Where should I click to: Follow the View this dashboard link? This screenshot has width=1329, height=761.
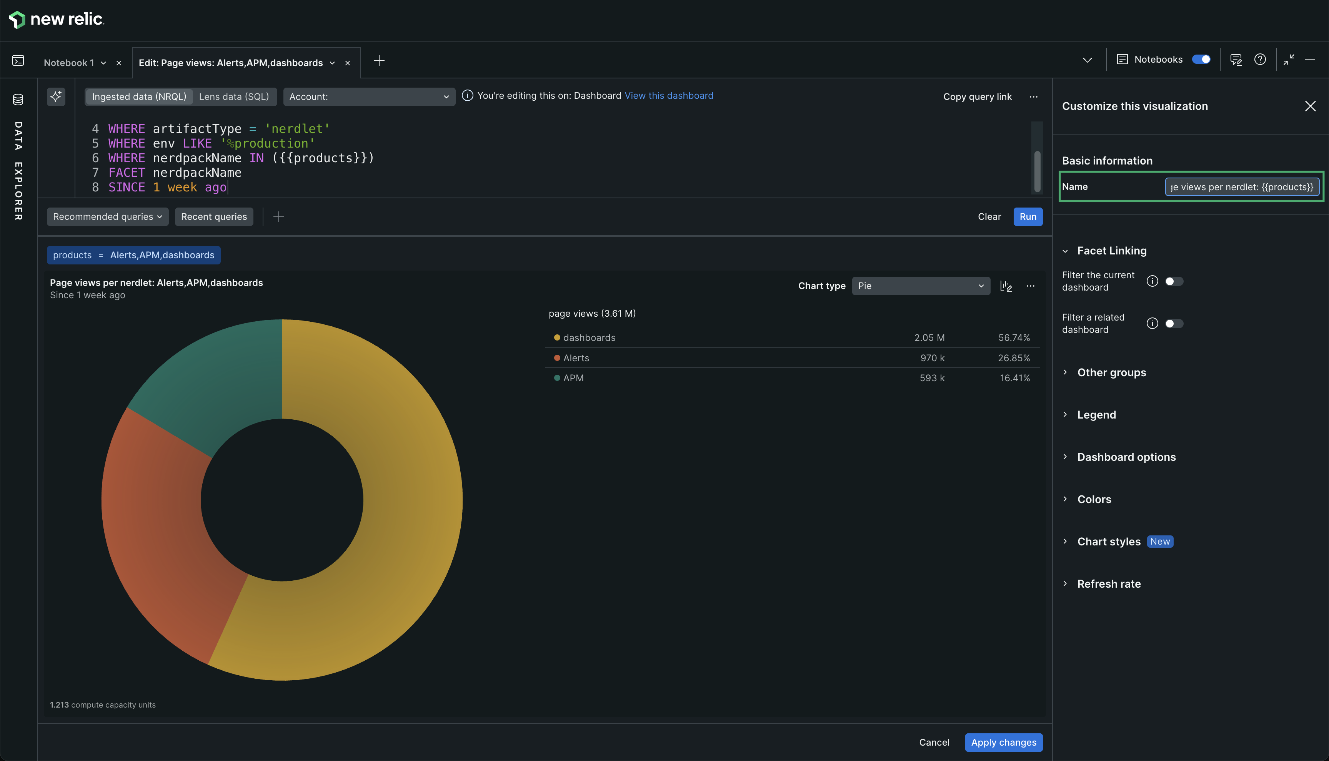(669, 96)
